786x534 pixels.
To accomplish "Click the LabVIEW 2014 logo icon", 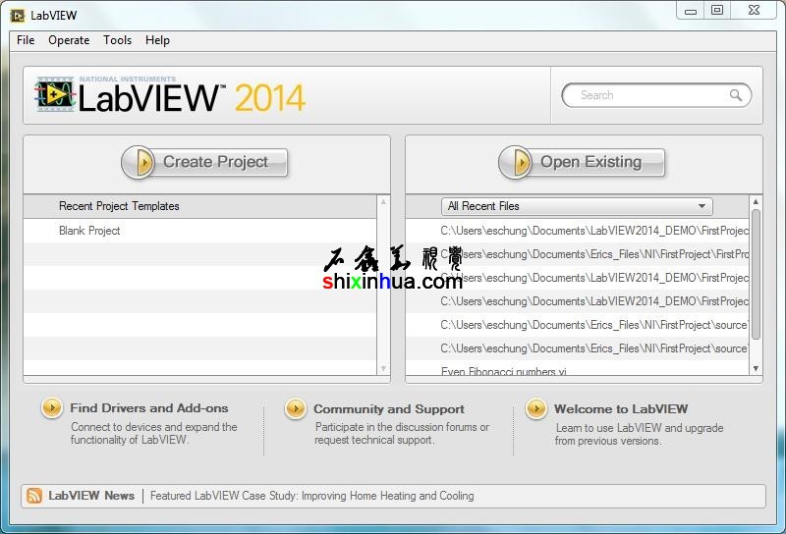I will point(55,95).
